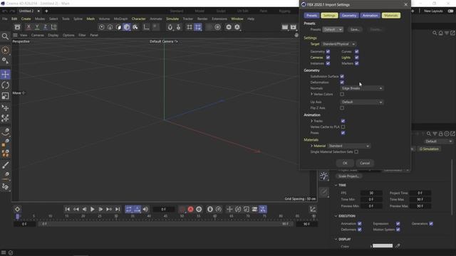Toggle the Instances checkbox
Screen dimensions: 456x256
[x=328, y=63]
